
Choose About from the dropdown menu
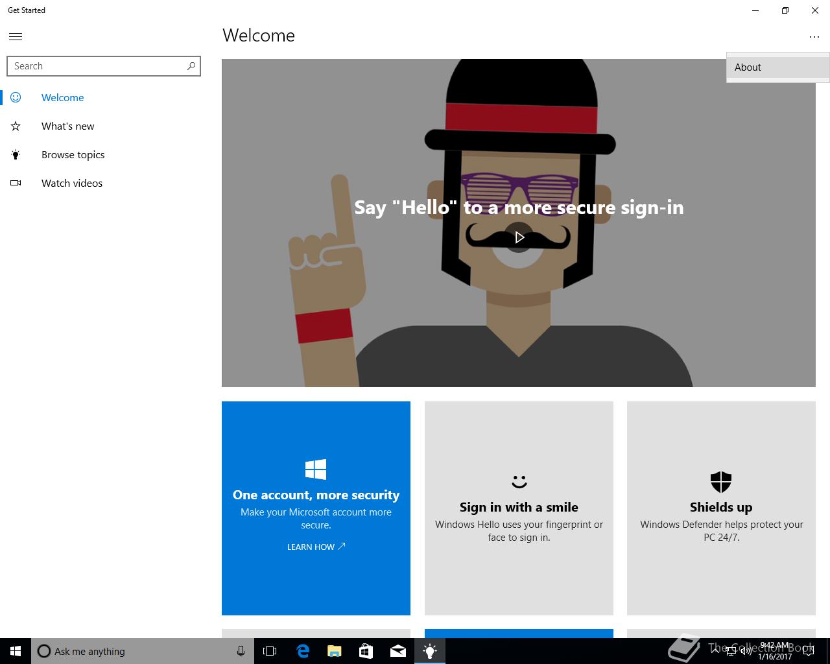click(x=778, y=67)
